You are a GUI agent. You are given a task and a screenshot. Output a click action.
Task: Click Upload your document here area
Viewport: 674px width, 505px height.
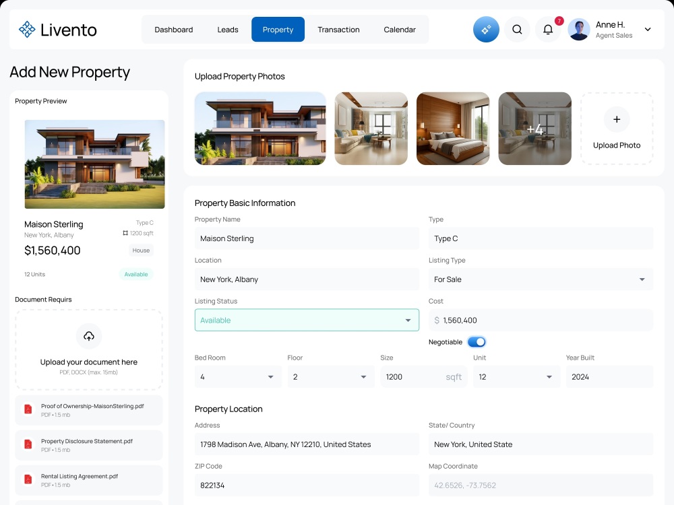(x=89, y=350)
